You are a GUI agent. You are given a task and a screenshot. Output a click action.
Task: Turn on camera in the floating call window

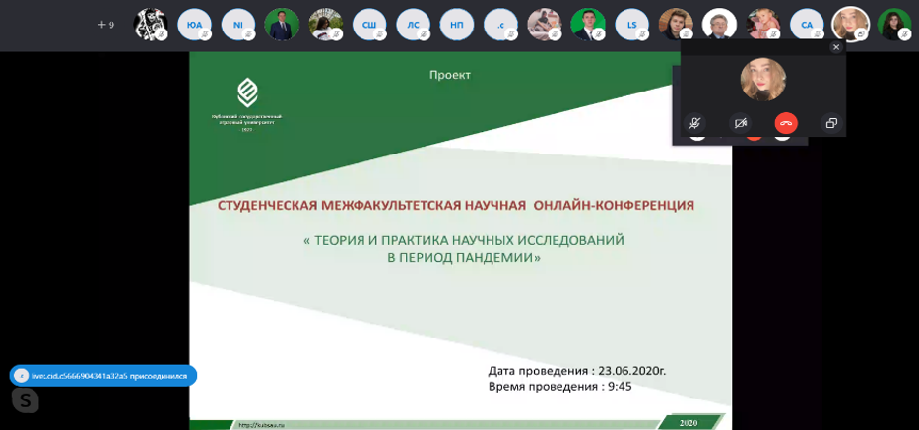[x=741, y=123]
